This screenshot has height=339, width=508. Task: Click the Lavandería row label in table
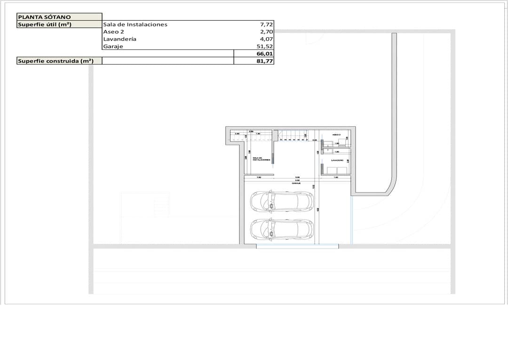click(119, 39)
